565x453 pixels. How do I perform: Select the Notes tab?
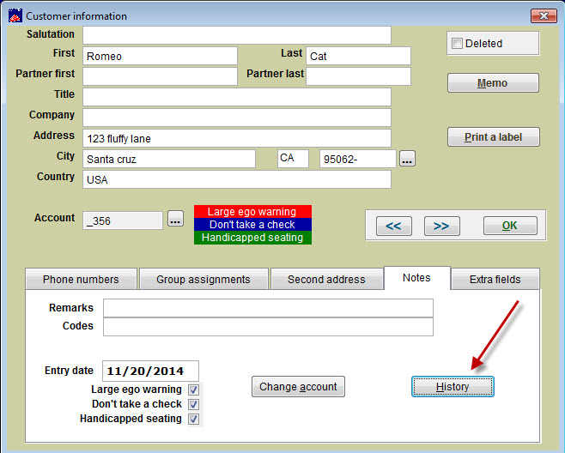click(417, 278)
